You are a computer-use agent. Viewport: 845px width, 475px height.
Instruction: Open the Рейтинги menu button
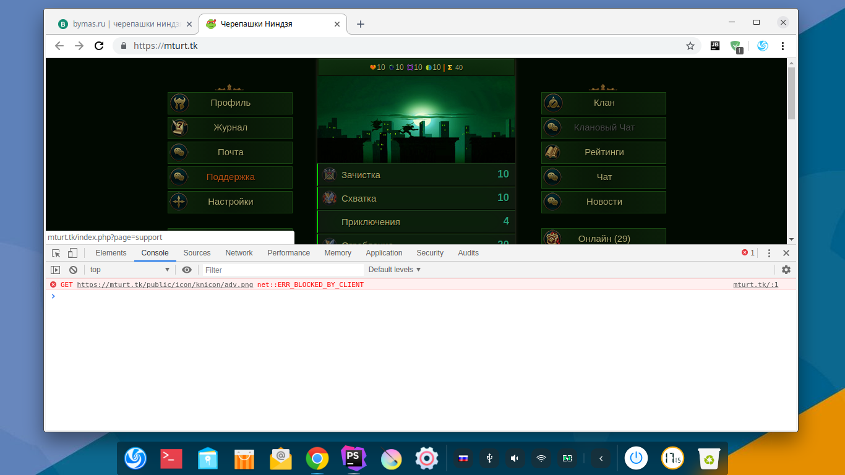(604, 153)
